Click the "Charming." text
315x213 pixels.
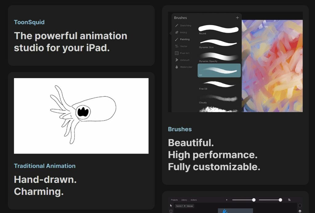coord(39,191)
